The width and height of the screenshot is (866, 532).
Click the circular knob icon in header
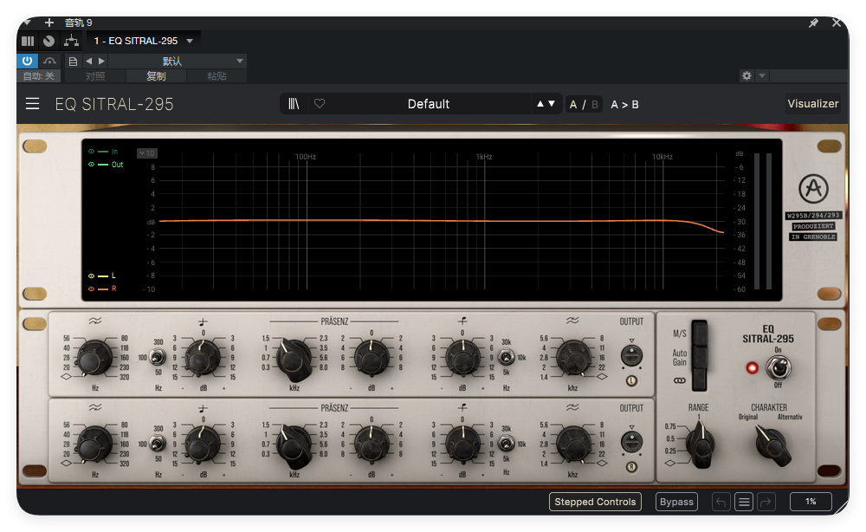coord(49,41)
